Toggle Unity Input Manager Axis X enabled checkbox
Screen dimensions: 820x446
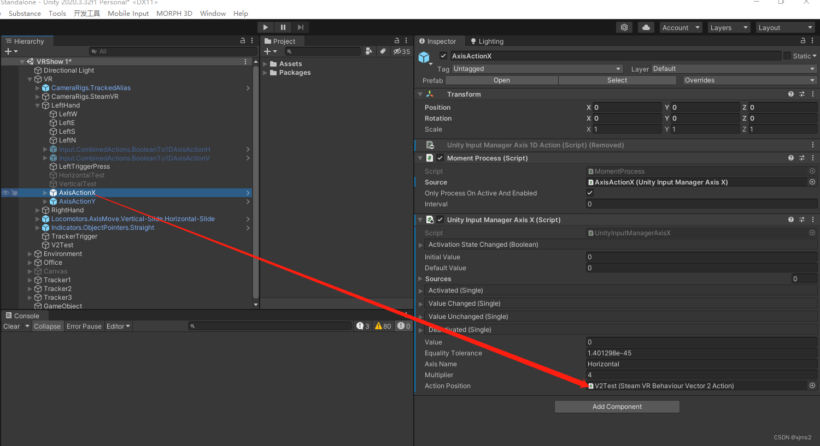click(440, 219)
